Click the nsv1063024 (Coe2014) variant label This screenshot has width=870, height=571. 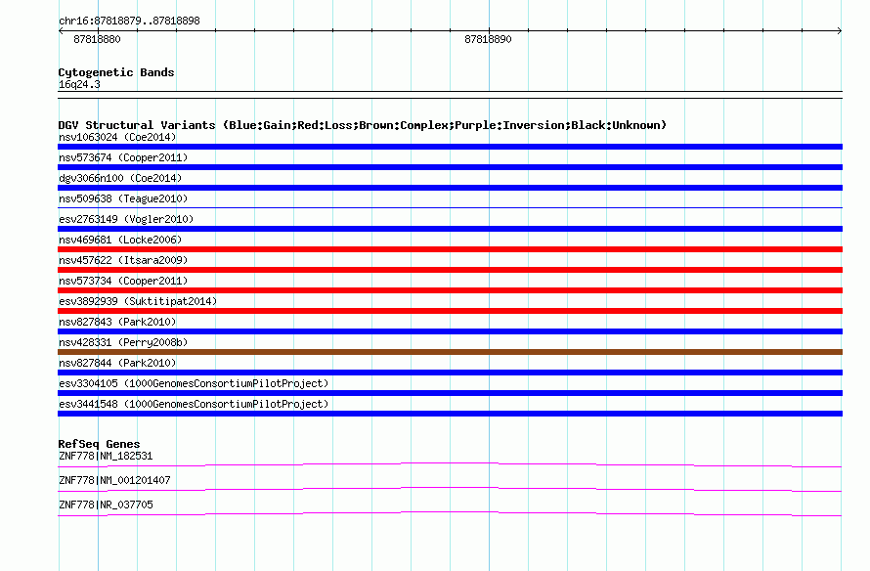[x=117, y=137]
